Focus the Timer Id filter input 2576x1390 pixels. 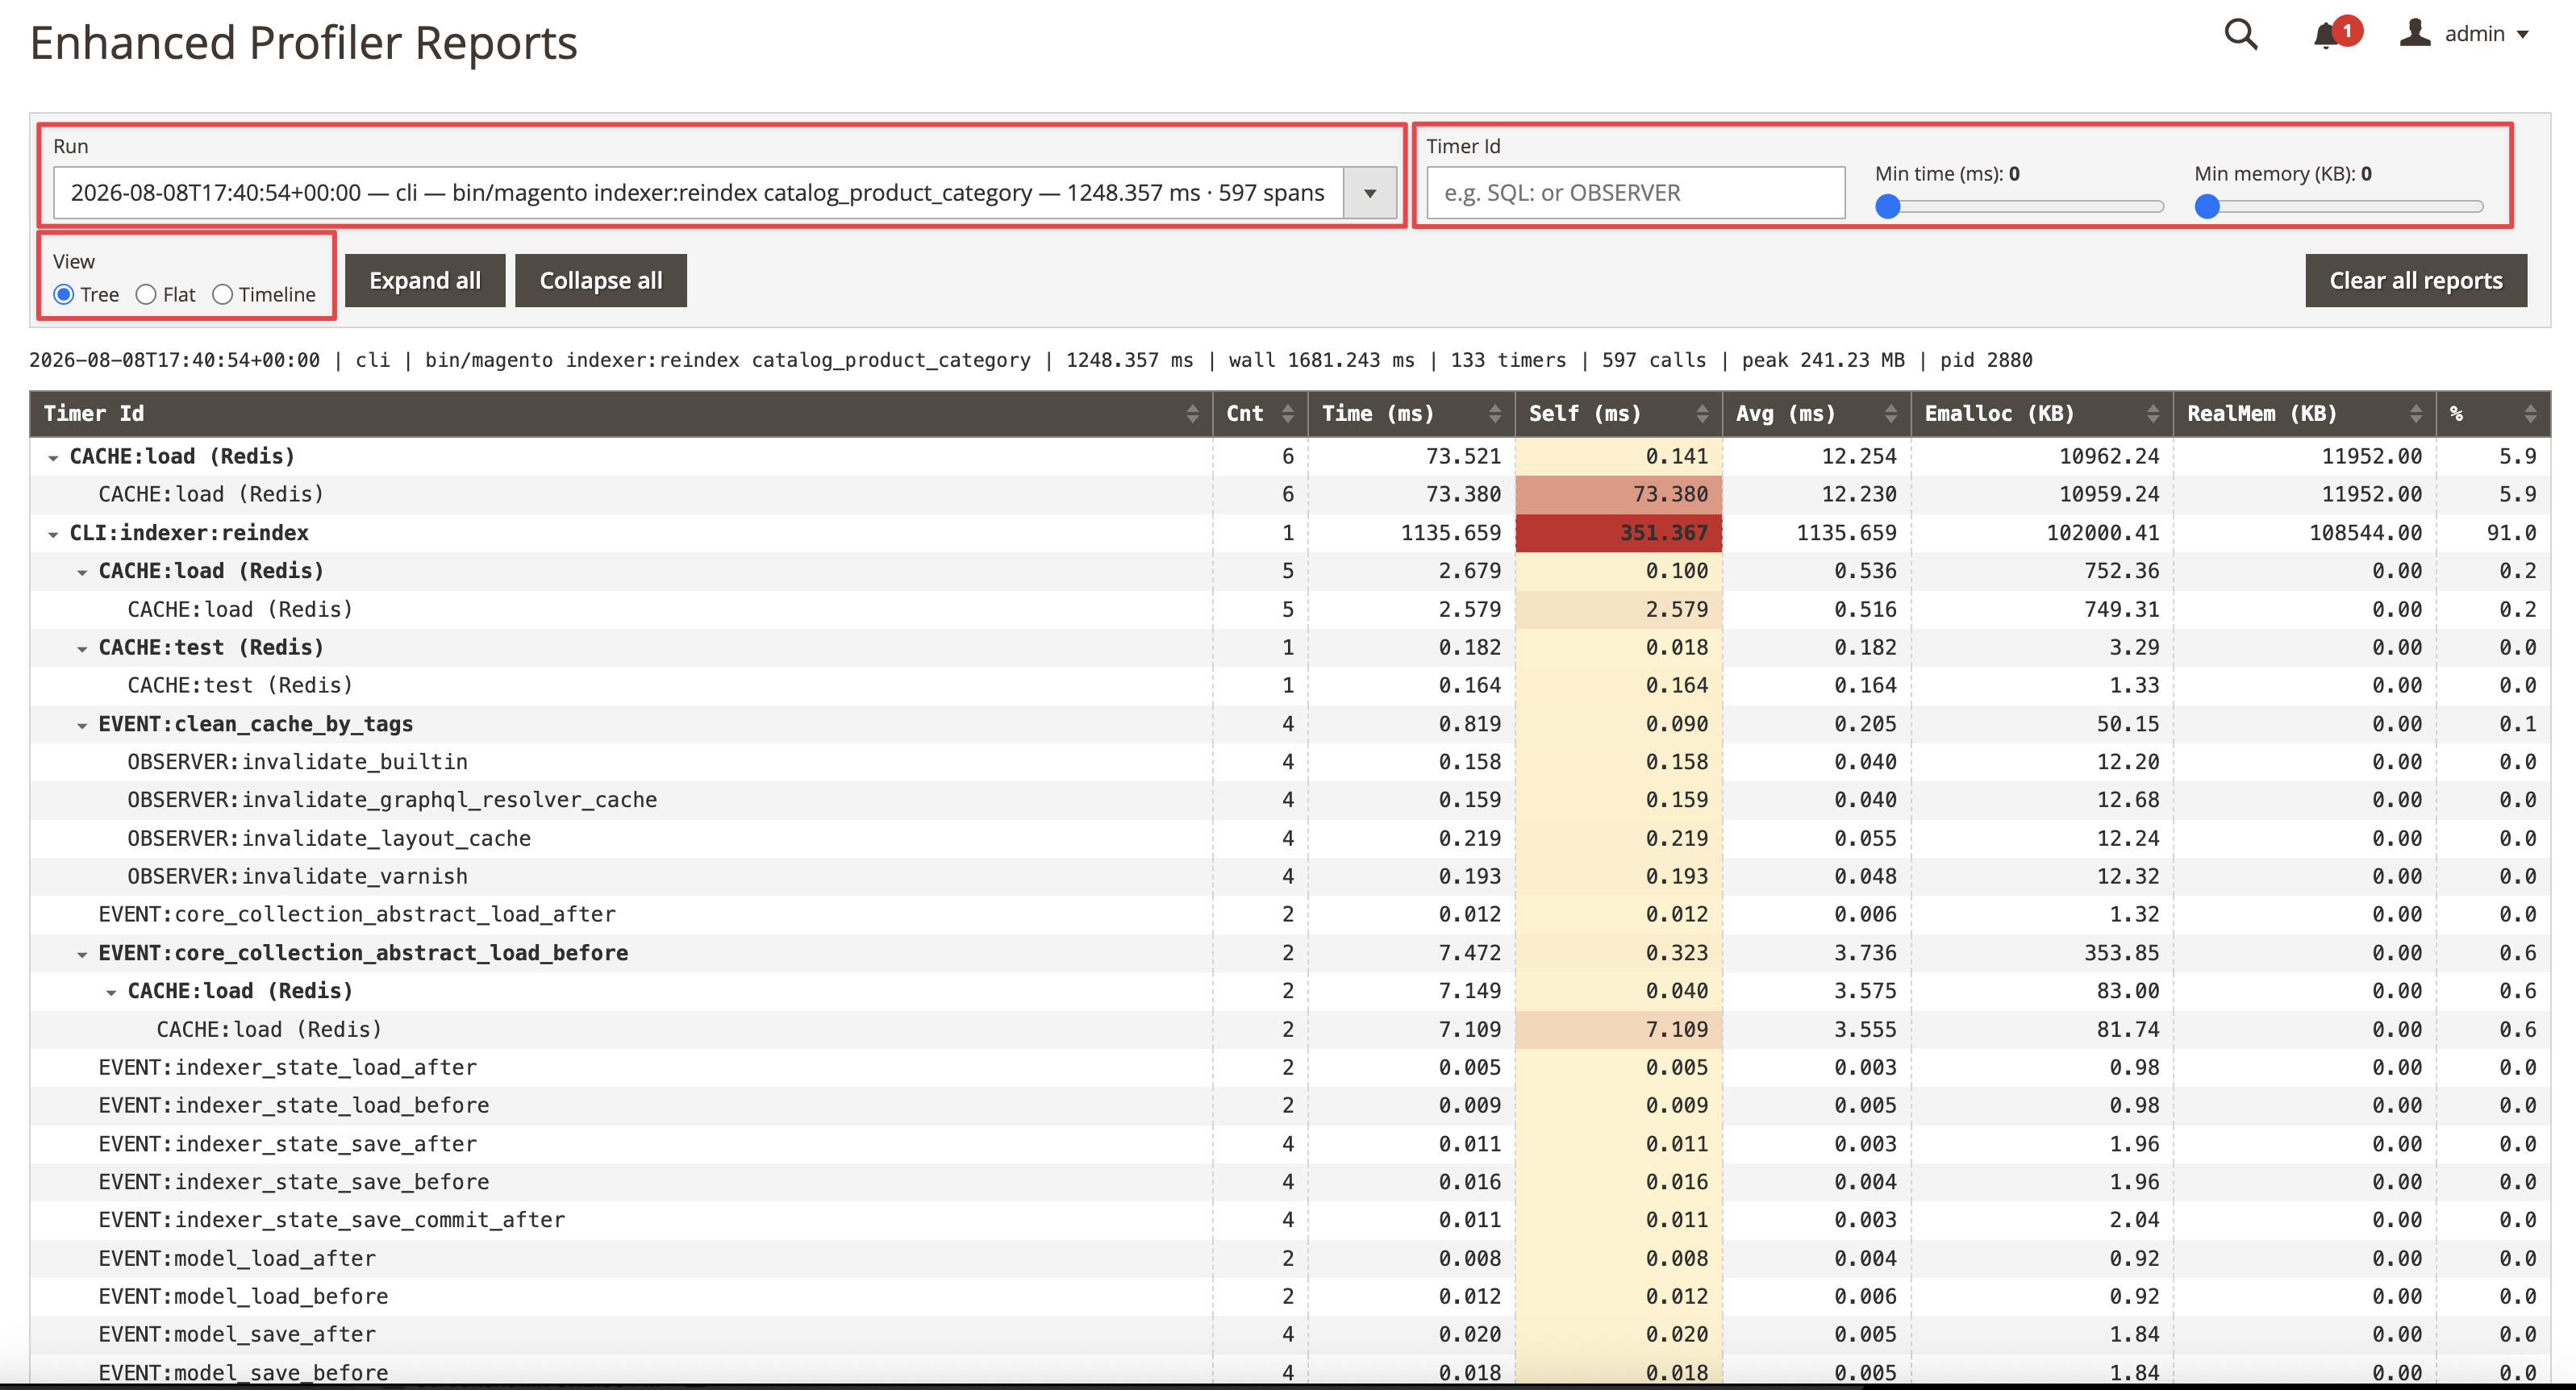pos(1635,193)
